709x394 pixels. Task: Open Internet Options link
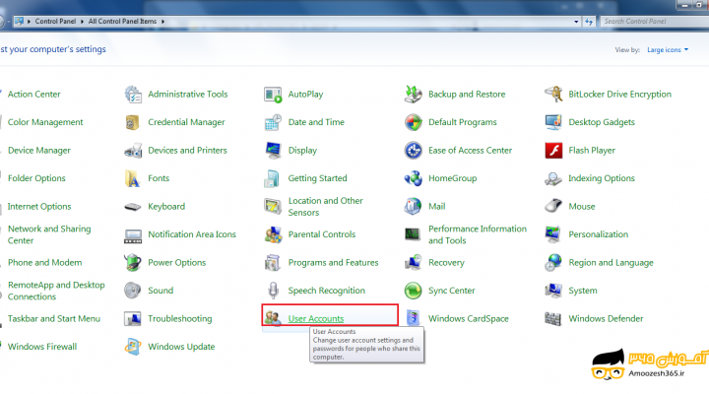(x=39, y=206)
